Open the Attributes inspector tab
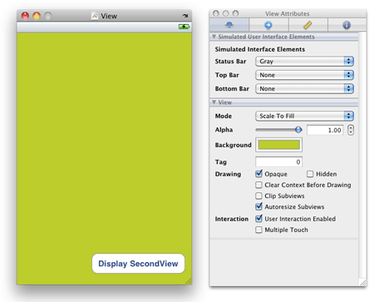 (x=229, y=25)
